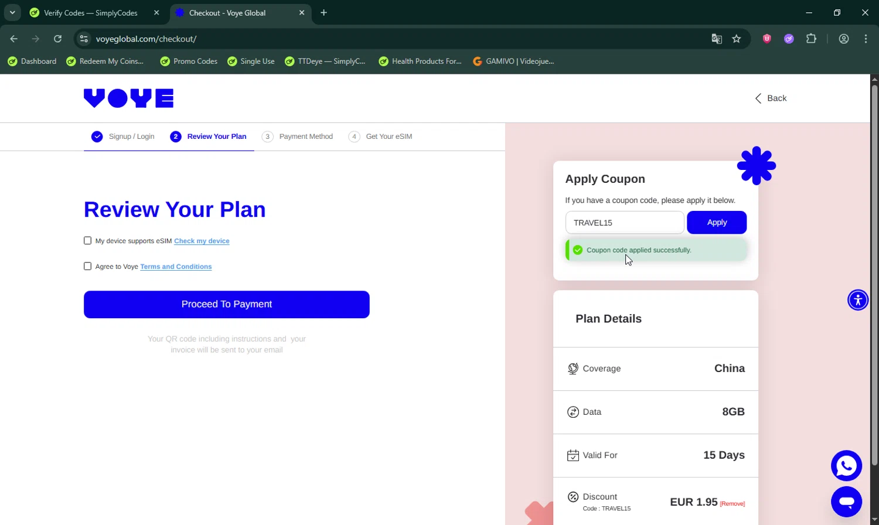The image size is (879, 525).
Task: Reload the checkout page
Action: [x=57, y=39]
